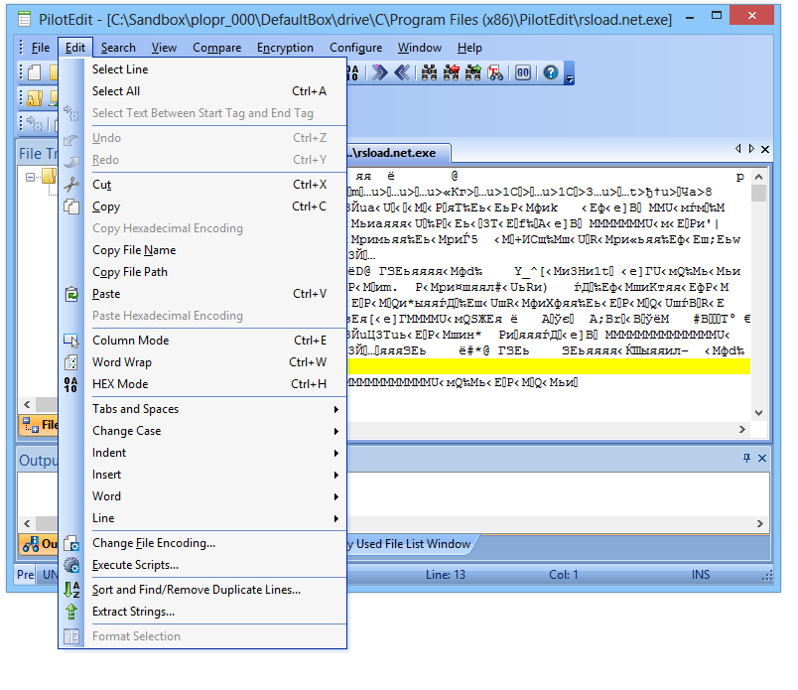Screen dimensions: 798x690
Task: Expand the Indent submenu
Action: tap(202, 453)
